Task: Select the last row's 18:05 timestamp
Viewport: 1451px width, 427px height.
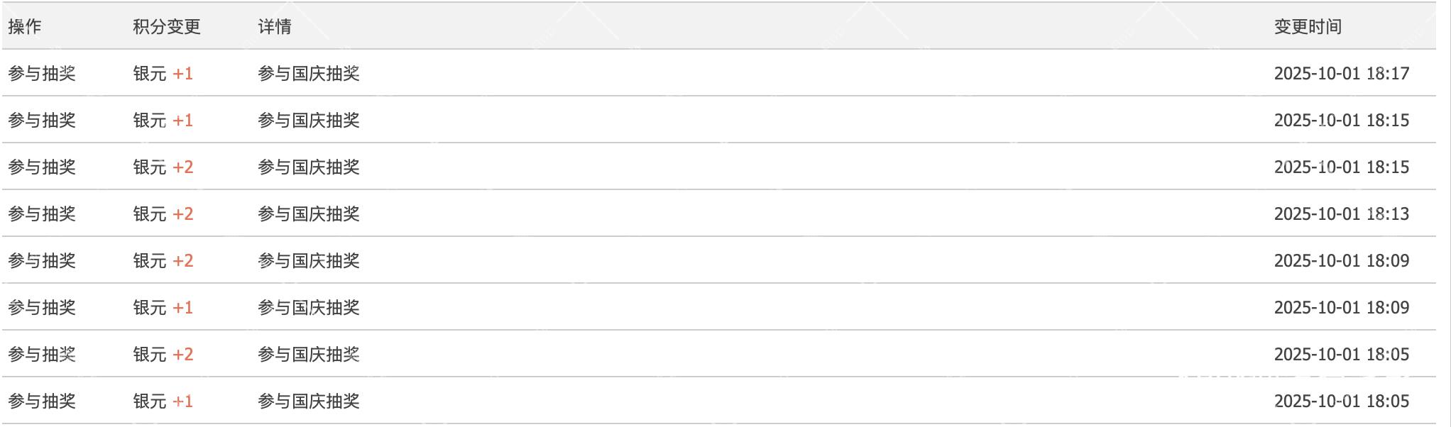Action: click(x=1341, y=401)
